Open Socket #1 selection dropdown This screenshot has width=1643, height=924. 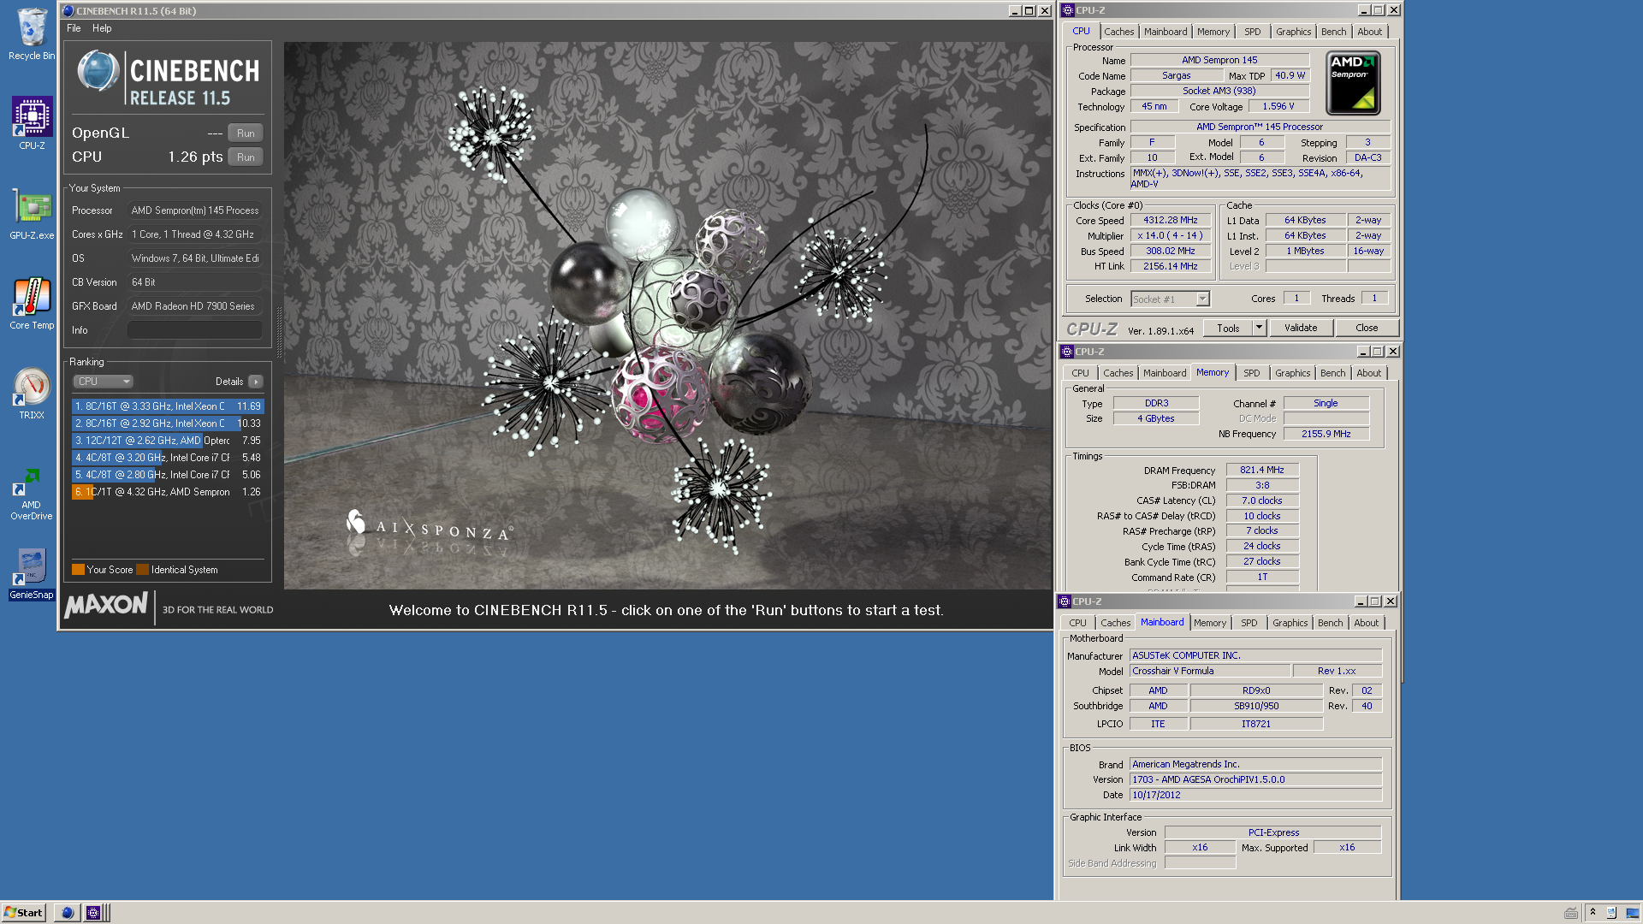[x=1170, y=299]
